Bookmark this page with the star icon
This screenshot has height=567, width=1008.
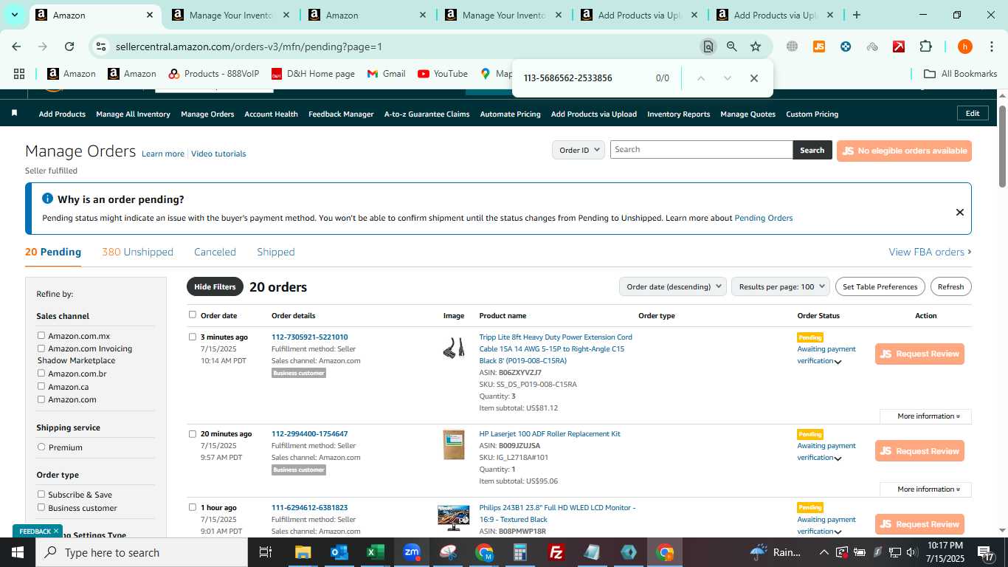pyautogui.click(x=756, y=47)
